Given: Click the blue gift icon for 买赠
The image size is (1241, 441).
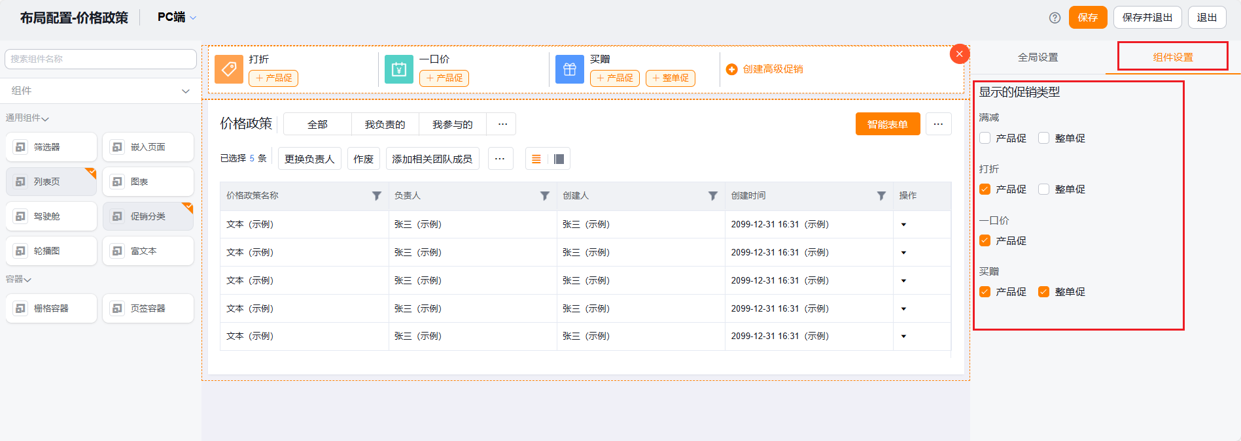Looking at the screenshot, I should tap(569, 69).
